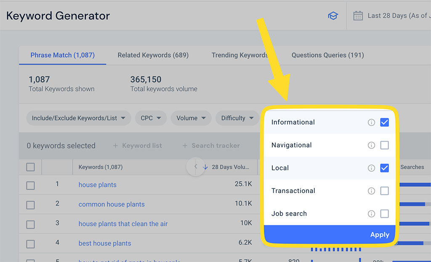Switch to Questions Queries (191) tab
The height and width of the screenshot is (262, 431).
tap(327, 55)
